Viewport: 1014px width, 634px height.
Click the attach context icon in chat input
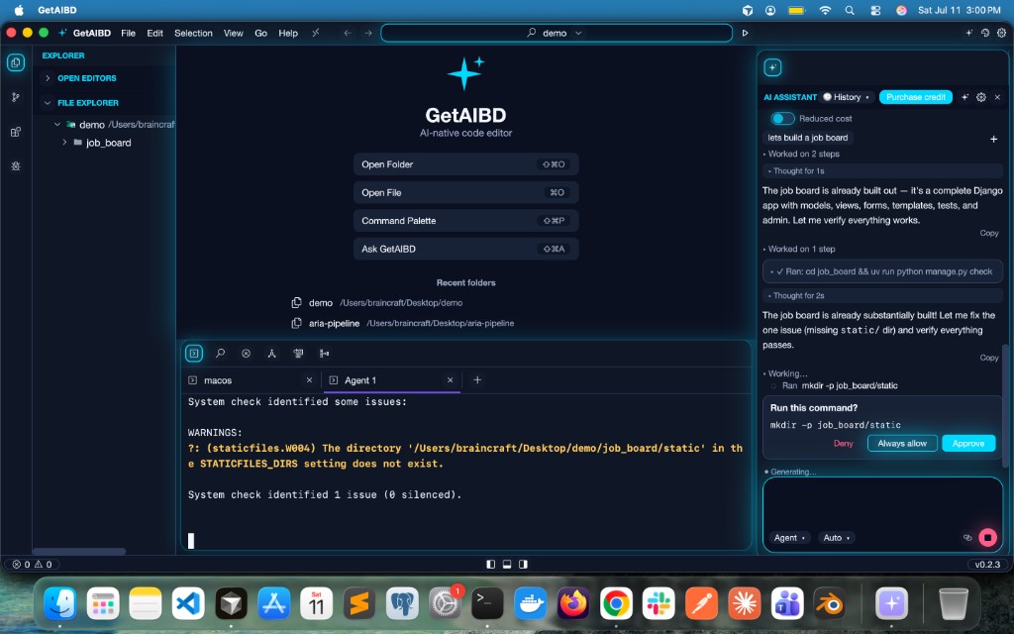(967, 538)
